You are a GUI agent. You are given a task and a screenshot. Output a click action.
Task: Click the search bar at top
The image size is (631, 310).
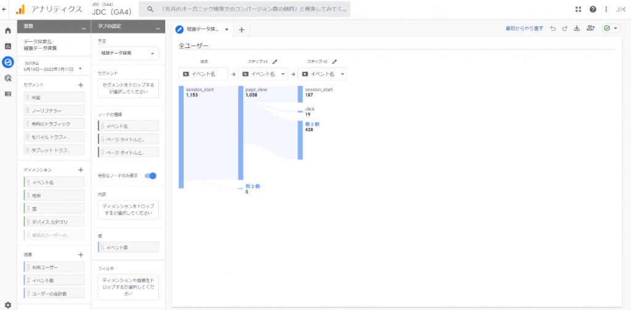245,9
